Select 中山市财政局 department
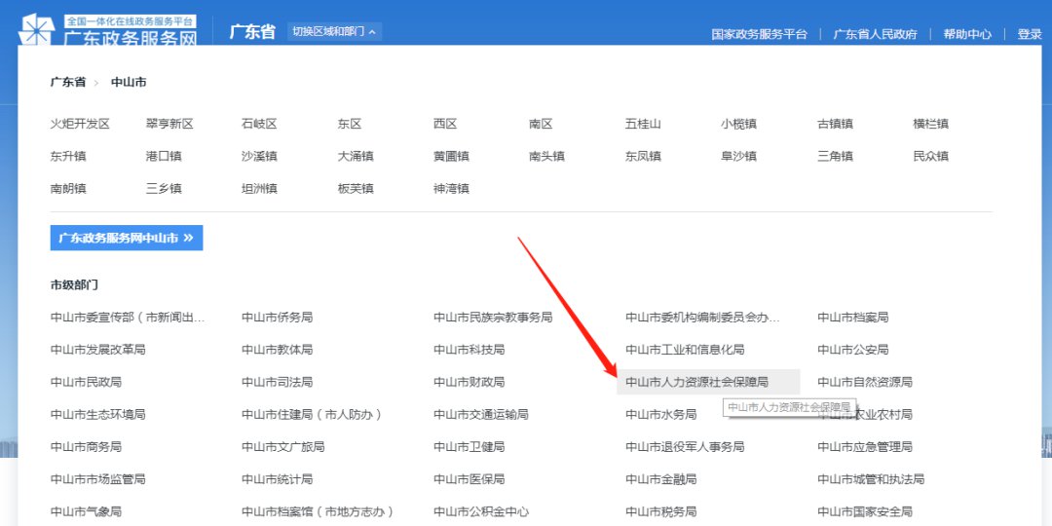The height and width of the screenshot is (526, 1052). [x=469, y=382]
